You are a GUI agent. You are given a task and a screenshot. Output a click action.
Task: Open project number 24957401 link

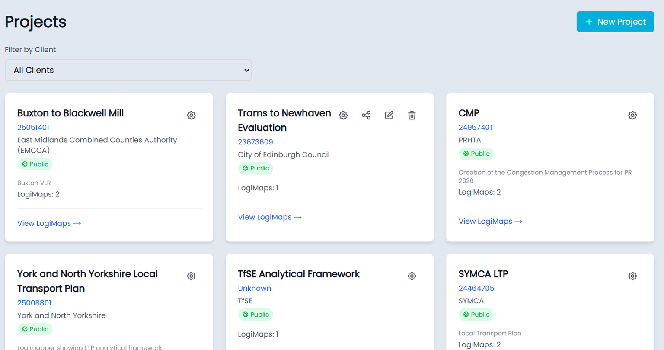475,127
